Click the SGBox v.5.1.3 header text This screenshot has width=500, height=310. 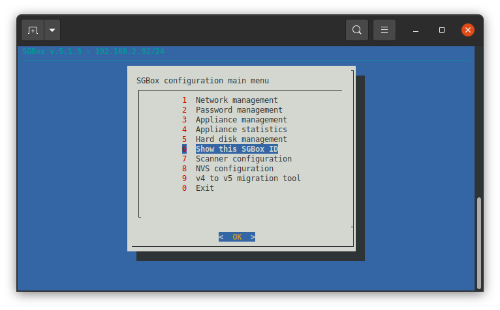pyautogui.click(x=93, y=51)
